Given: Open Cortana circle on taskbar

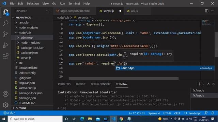Looking at the screenshot, I should click(66, 119).
